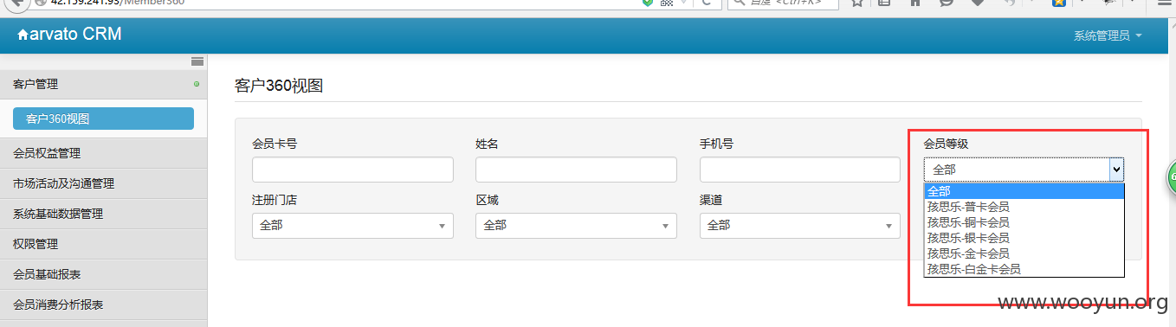Open the 市场活动及沟通管理 menu section
1176x327 pixels.
[103, 183]
